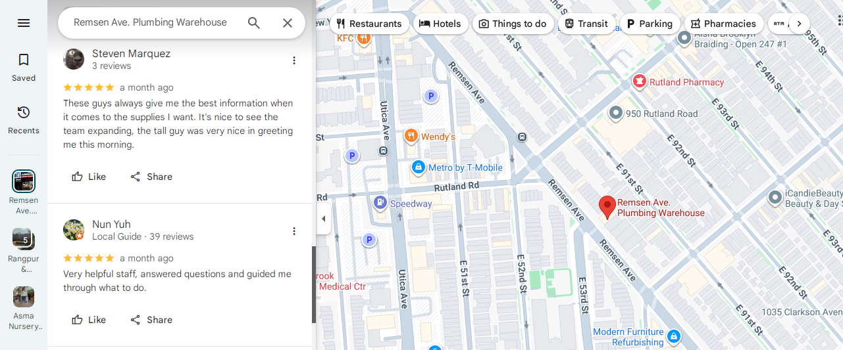
Task: Click the Remsen Ave. Plumbing Warehouse red pin
Action: (607, 207)
